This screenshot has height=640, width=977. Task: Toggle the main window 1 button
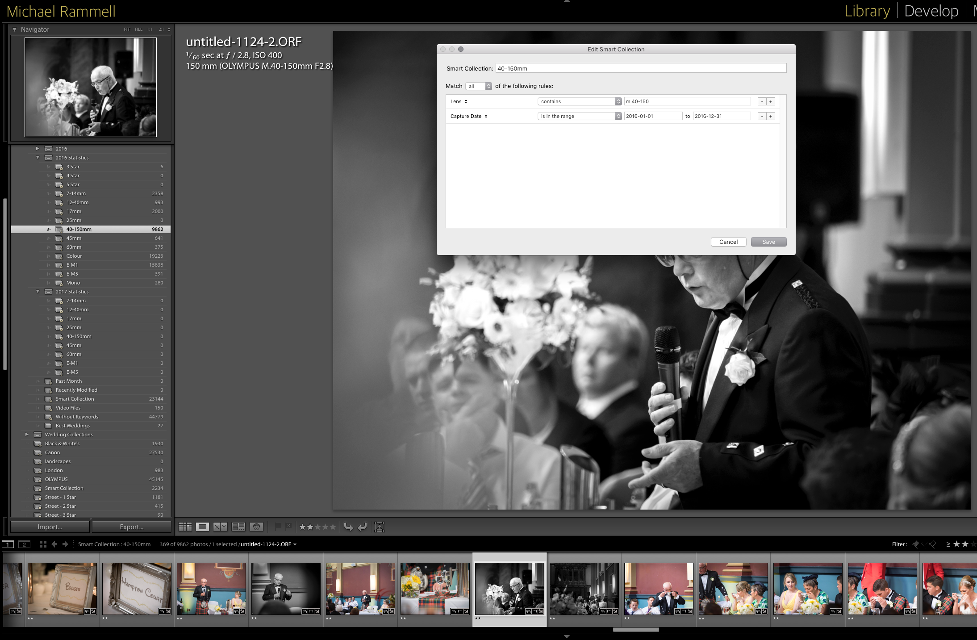7,544
